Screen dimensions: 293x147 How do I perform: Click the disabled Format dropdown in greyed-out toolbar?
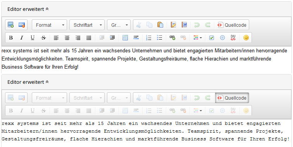[49, 98]
